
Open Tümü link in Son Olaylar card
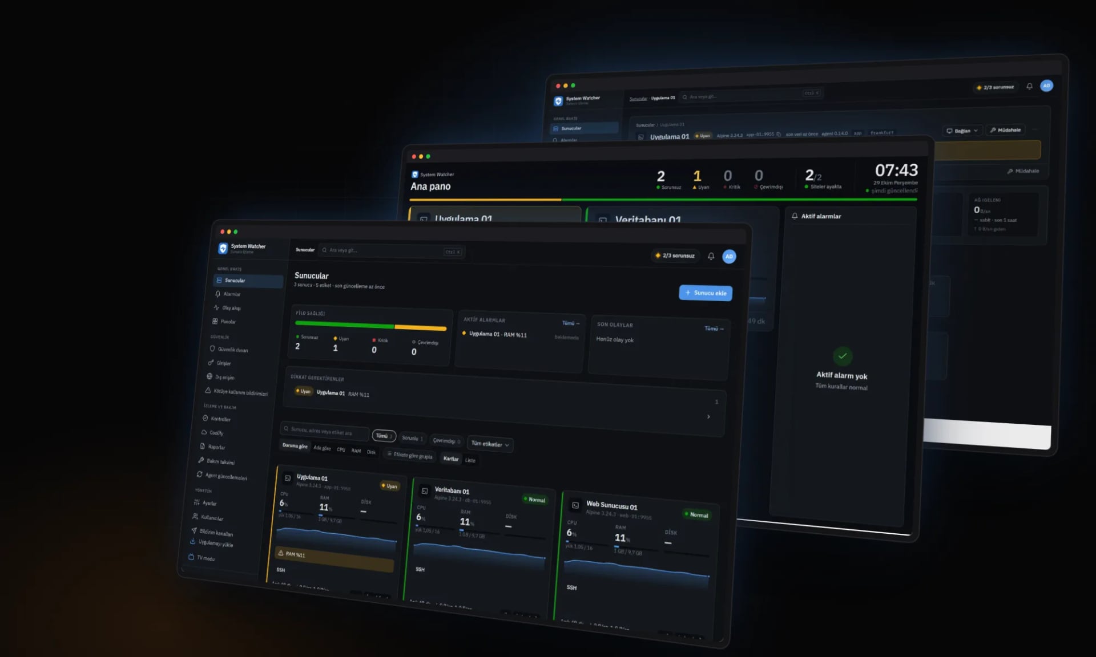click(714, 328)
